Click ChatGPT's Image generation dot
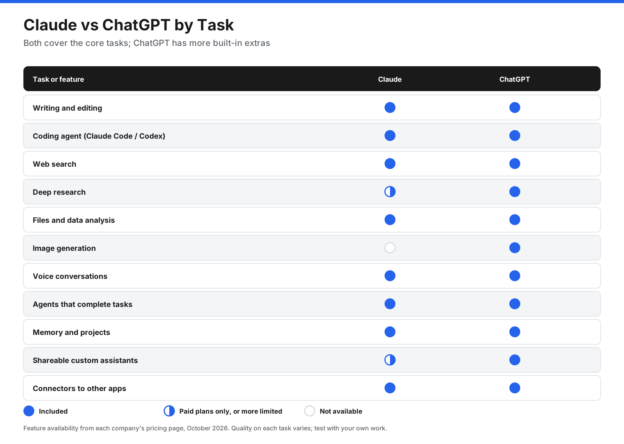The image size is (624, 444). [515, 248]
